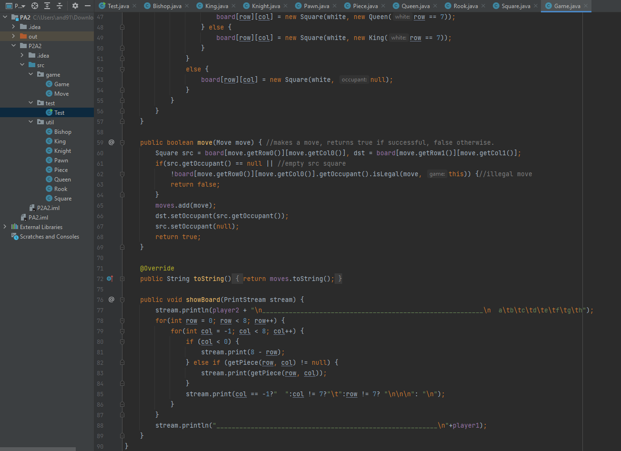Click the Expand All icon above the project tree
621x451 pixels.
47,6
